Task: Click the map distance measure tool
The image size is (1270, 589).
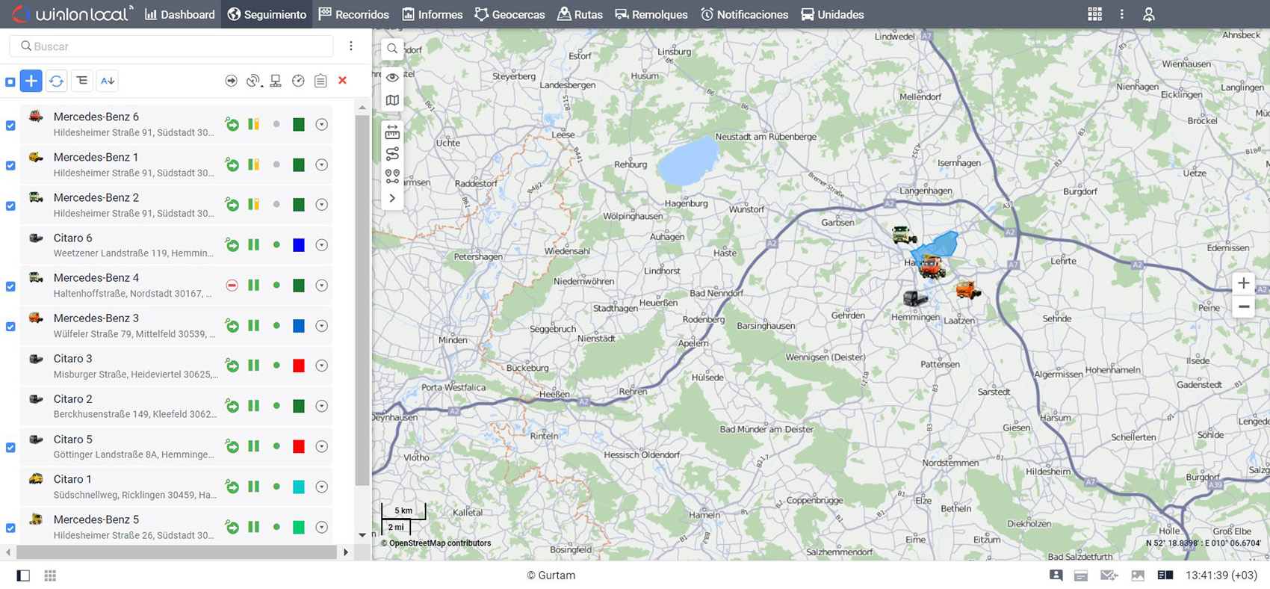Action: click(x=392, y=132)
